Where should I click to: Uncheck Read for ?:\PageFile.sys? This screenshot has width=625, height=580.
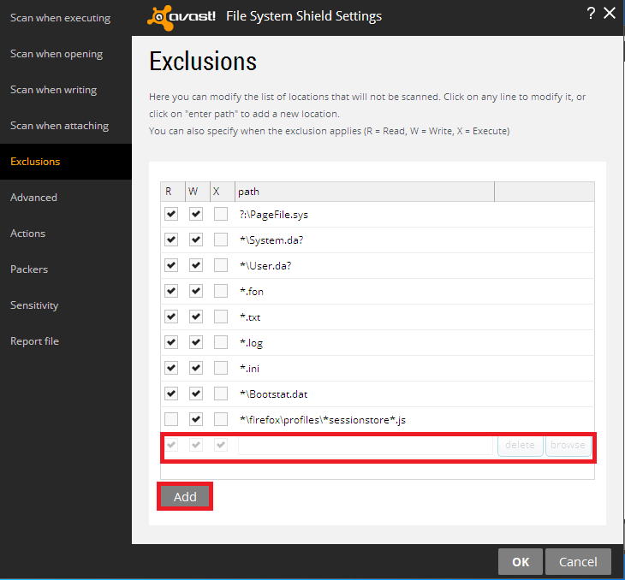pos(171,214)
